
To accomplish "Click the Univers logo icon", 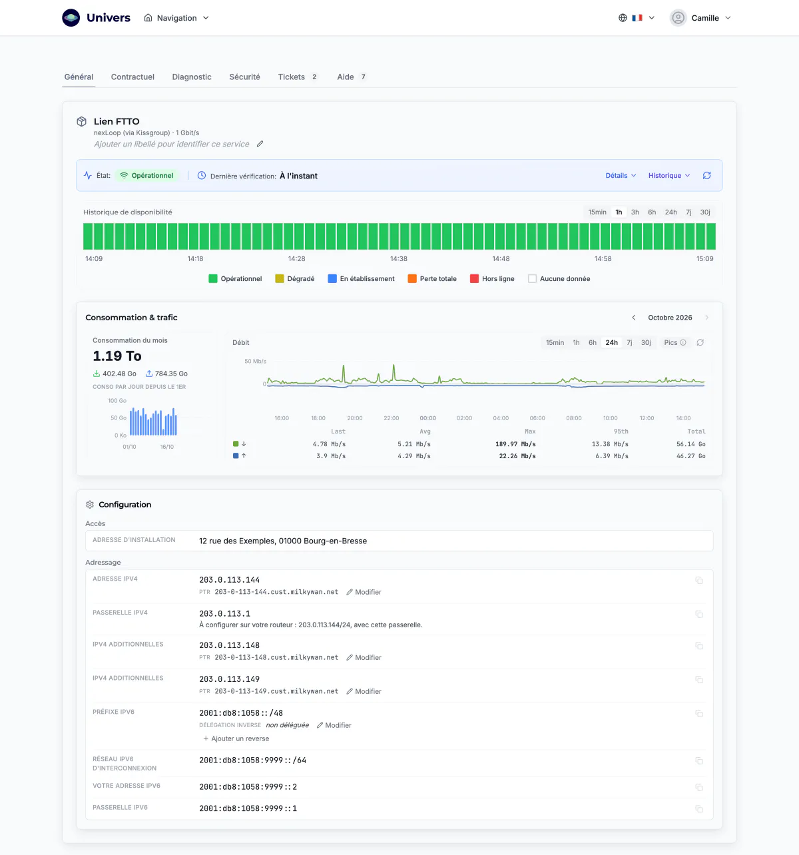I will tap(71, 18).
